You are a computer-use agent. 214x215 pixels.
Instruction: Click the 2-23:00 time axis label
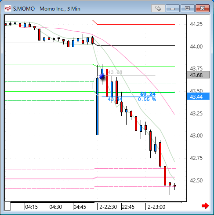click(x=156, y=207)
